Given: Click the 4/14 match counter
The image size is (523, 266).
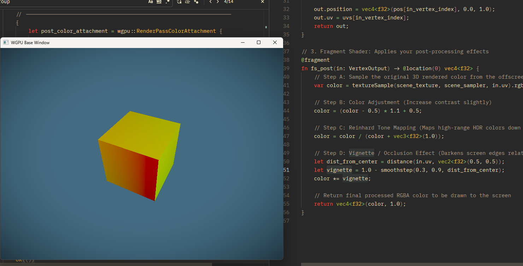Looking at the screenshot, I should pyautogui.click(x=229, y=2).
